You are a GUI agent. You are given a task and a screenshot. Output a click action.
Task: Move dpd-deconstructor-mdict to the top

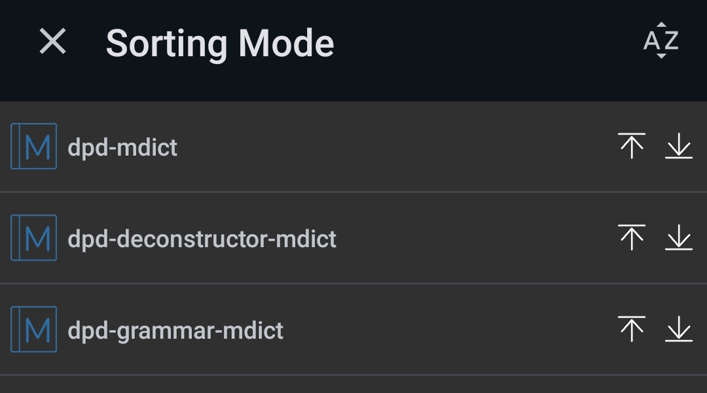[x=631, y=238]
